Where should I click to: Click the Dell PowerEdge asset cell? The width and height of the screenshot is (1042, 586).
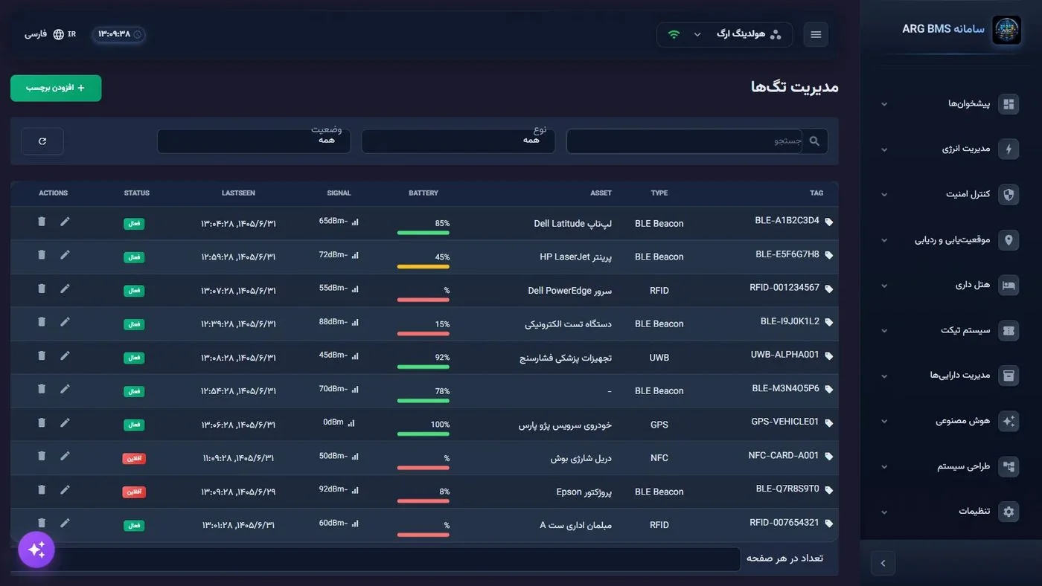click(x=569, y=291)
